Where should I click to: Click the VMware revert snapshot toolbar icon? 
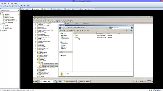pos(10,6)
